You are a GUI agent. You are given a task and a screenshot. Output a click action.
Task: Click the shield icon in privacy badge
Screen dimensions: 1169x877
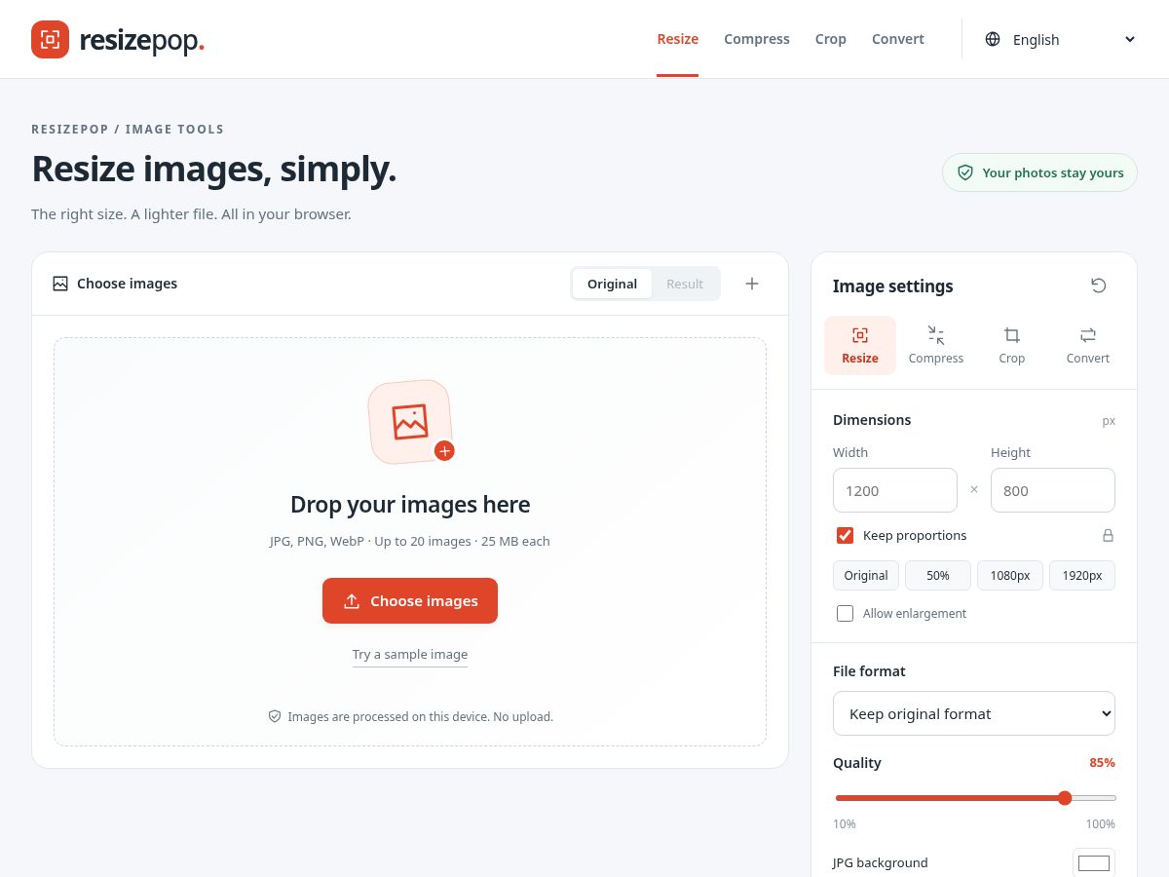pyautogui.click(x=965, y=172)
